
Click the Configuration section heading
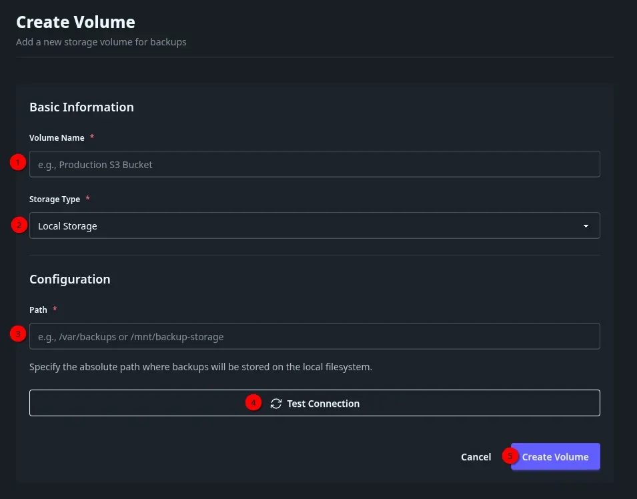click(x=69, y=279)
